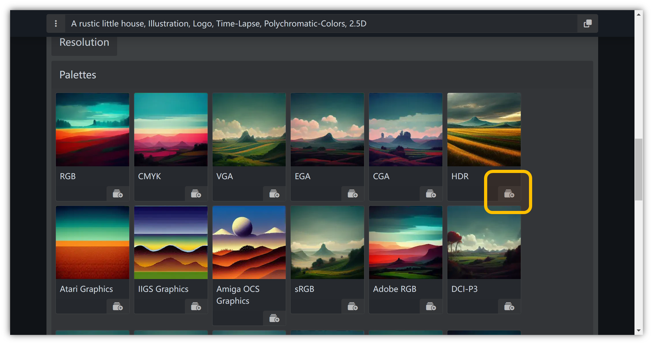Add the sRGB palette via its icon
653x345 pixels.
(352, 306)
